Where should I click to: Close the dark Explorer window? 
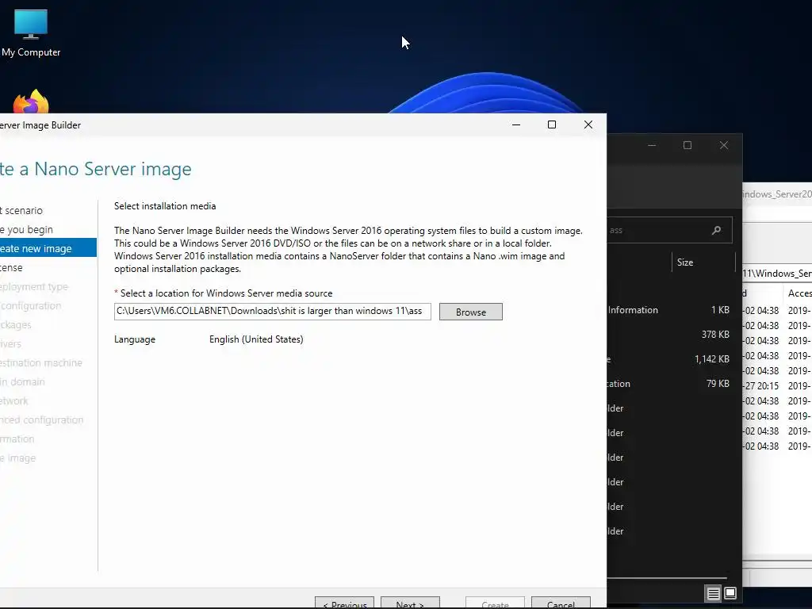(x=724, y=146)
